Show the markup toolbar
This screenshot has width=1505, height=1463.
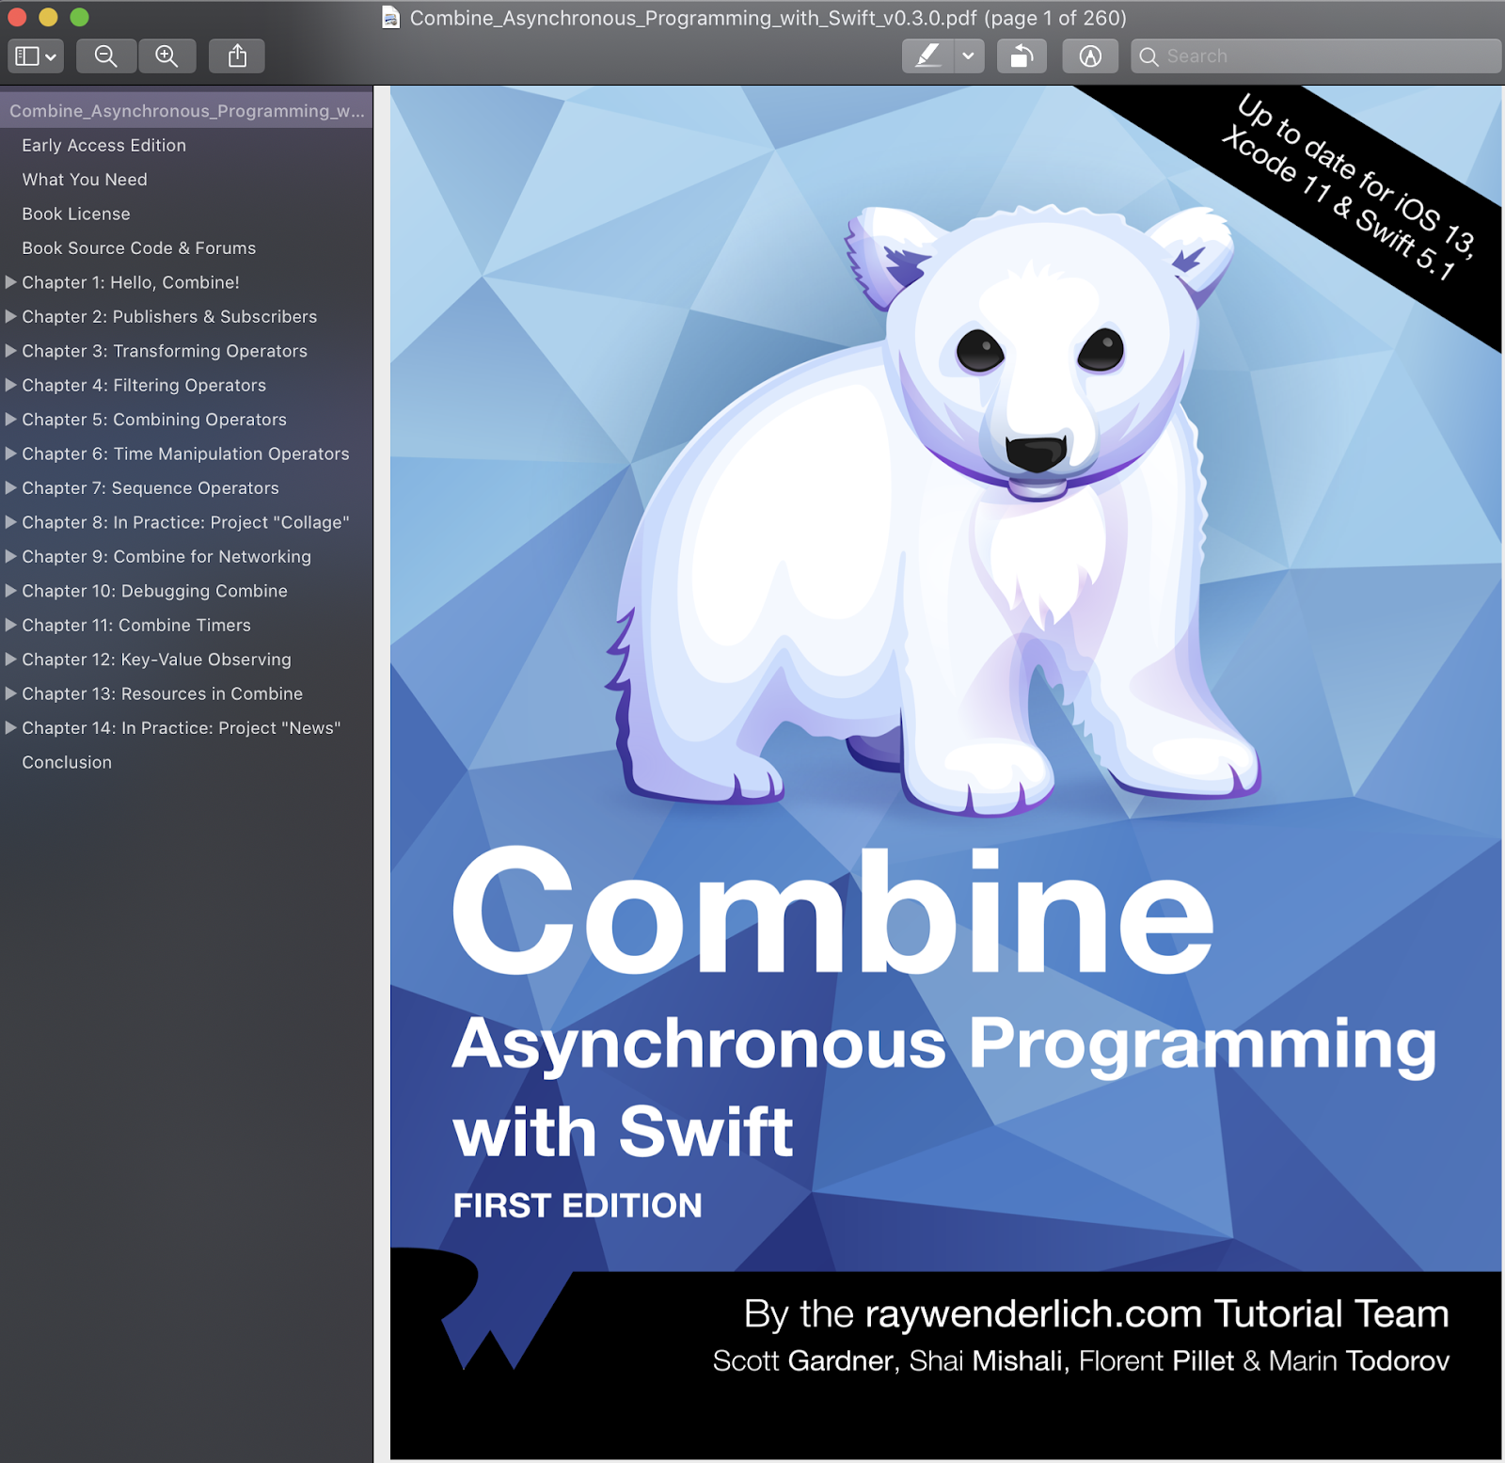1089,56
